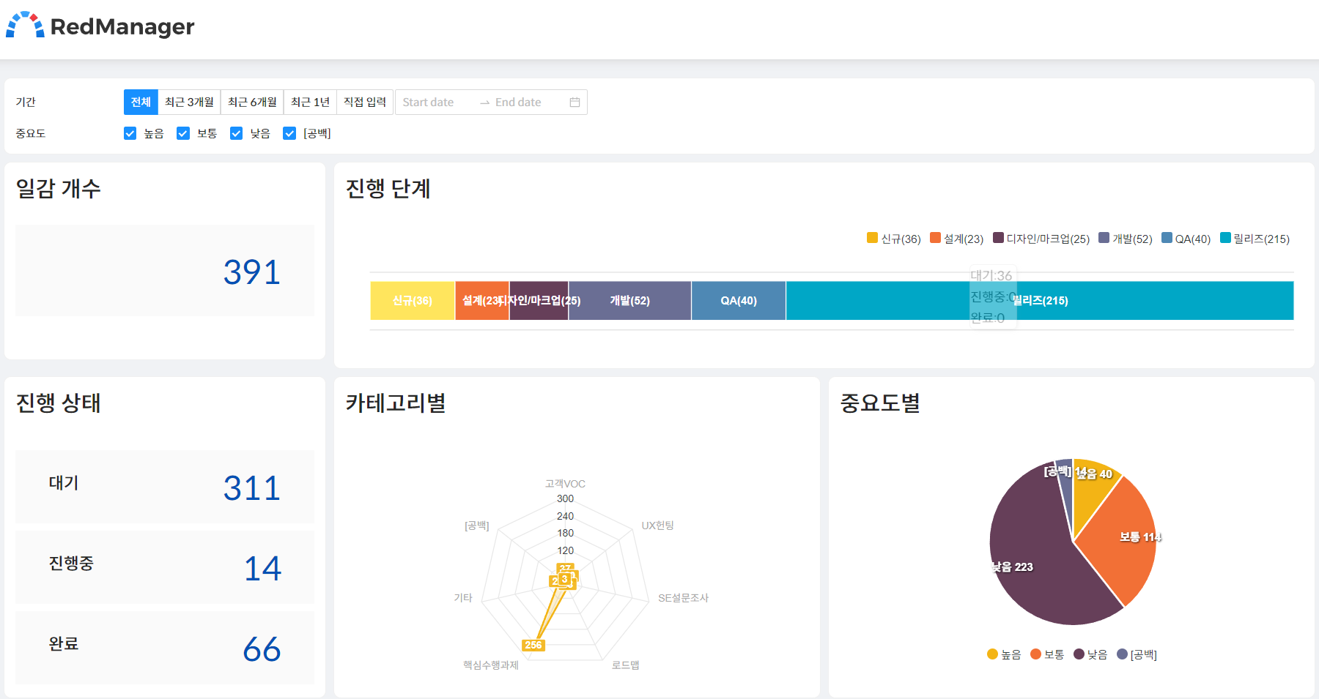1319x699 pixels.
Task: Click the 개발(52) legend icon
Action: pyautogui.click(x=1104, y=239)
